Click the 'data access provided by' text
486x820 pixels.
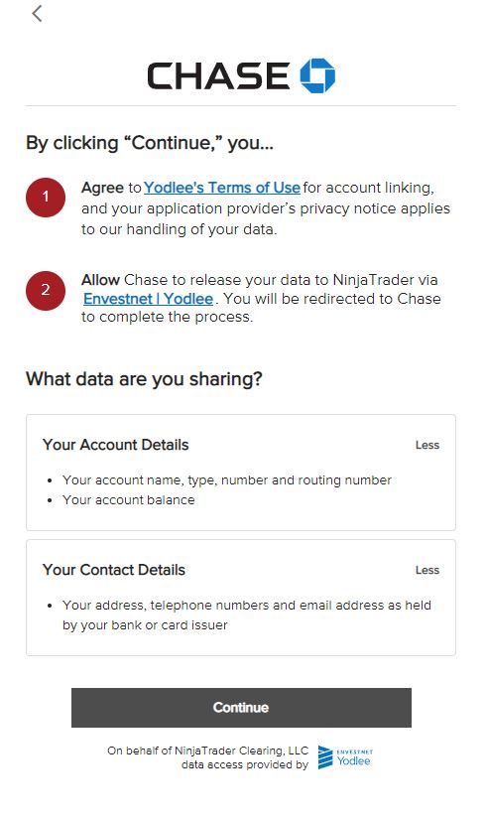(245, 764)
